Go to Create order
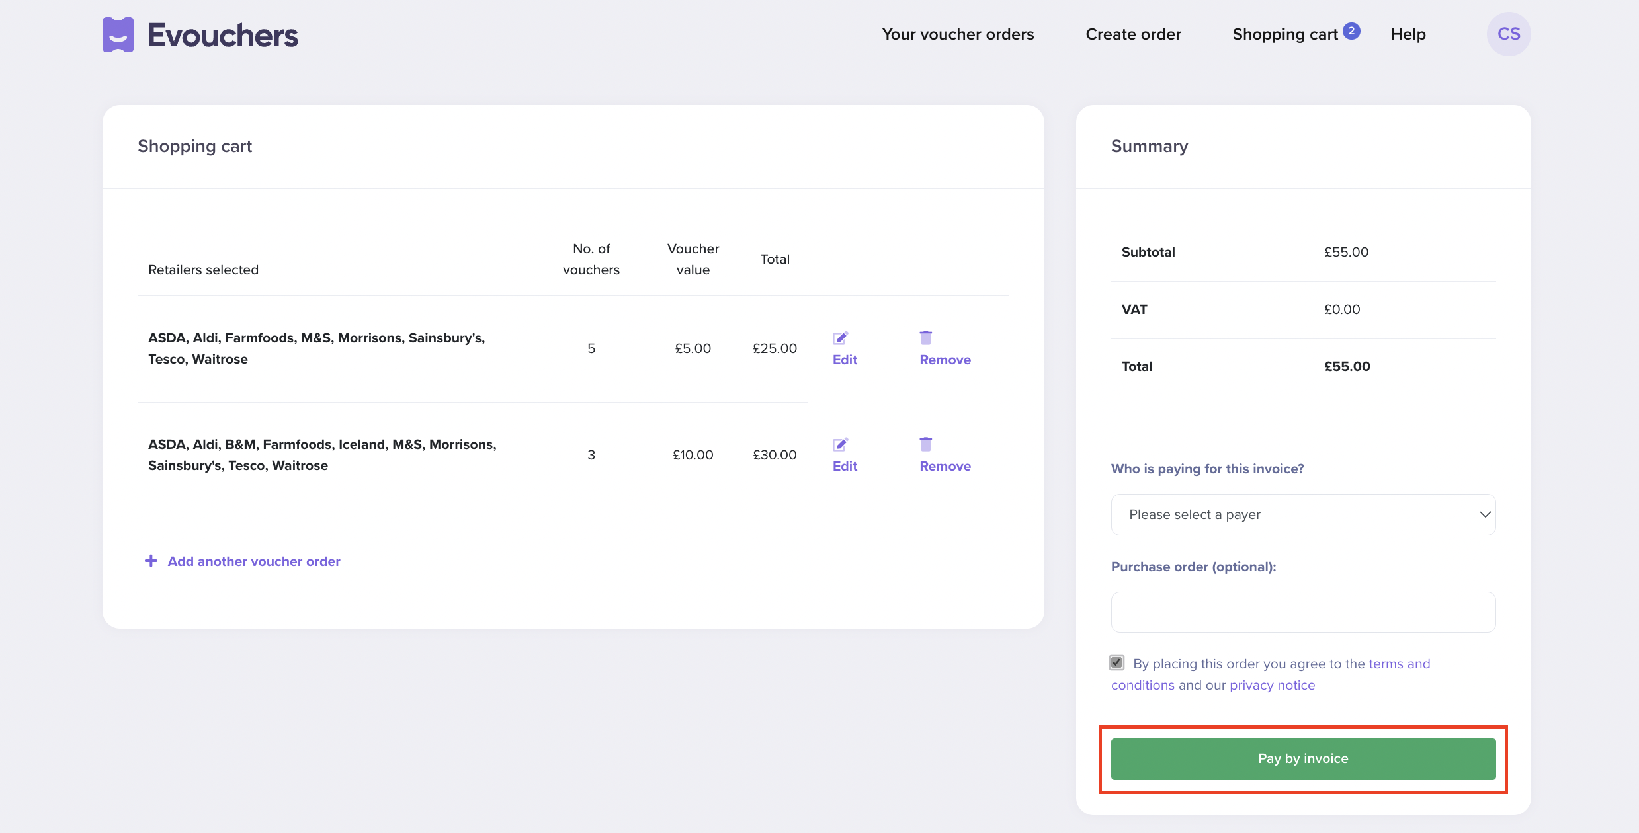Viewport: 1639px width, 833px height. pyautogui.click(x=1133, y=34)
